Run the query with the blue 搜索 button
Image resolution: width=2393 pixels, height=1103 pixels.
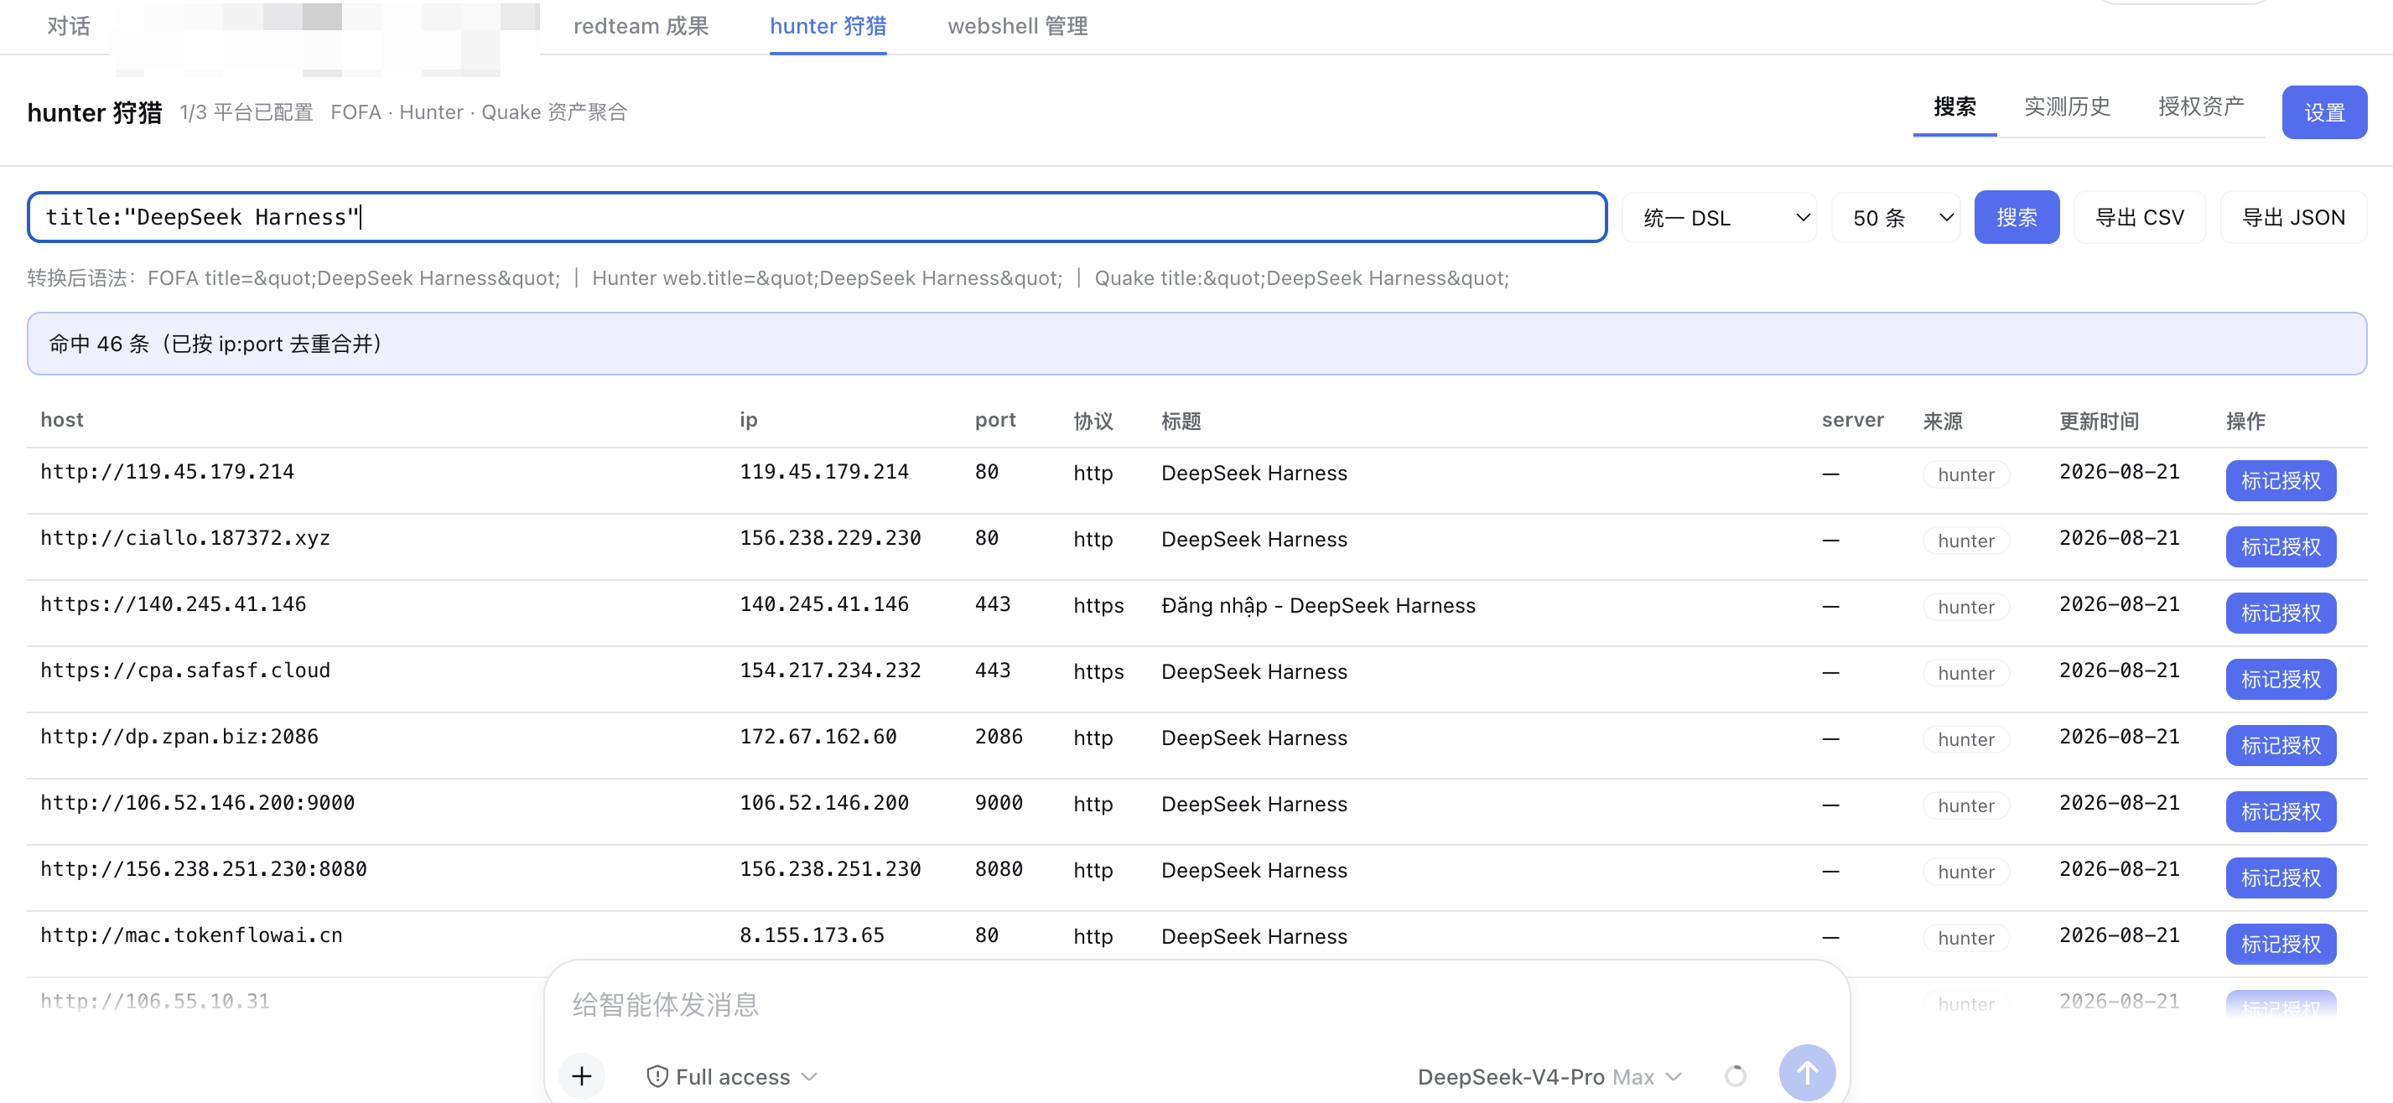2017,217
